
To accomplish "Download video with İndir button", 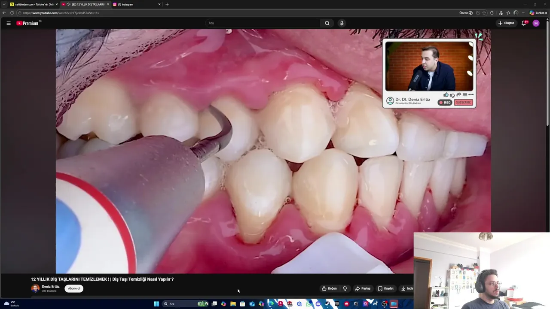I will (x=407, y=288).
